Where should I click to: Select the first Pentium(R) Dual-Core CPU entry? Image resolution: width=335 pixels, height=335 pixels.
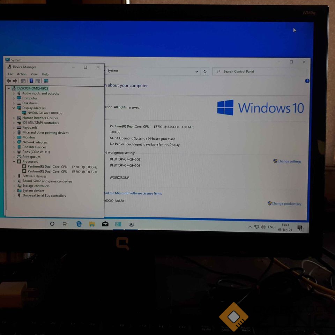coord(62,167)
